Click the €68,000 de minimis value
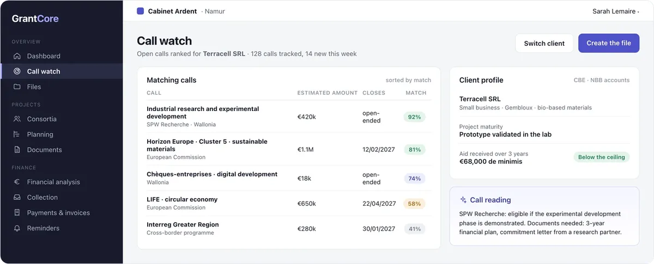This screenshot has width=654, height=264. (x=491, y=162)
